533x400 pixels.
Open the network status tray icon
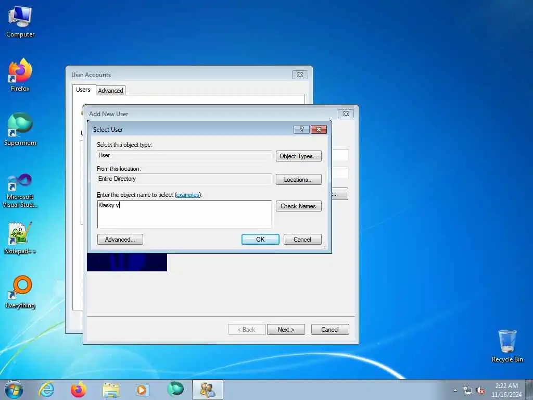coord(468,391)
